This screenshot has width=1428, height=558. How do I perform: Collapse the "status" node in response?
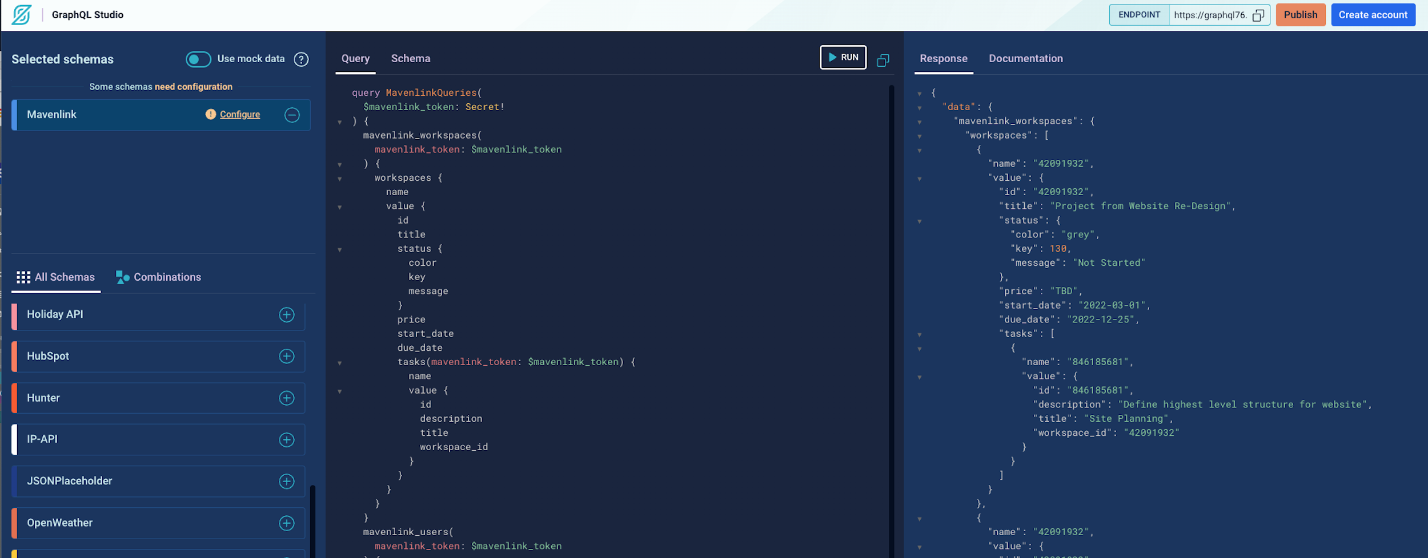click(x=920, y=221)
